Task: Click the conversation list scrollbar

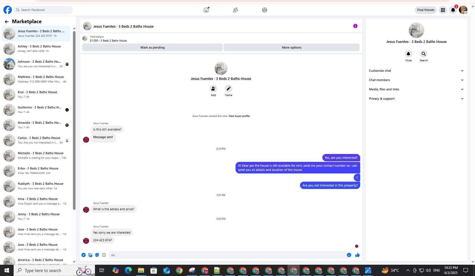Action: pos(74,120)
